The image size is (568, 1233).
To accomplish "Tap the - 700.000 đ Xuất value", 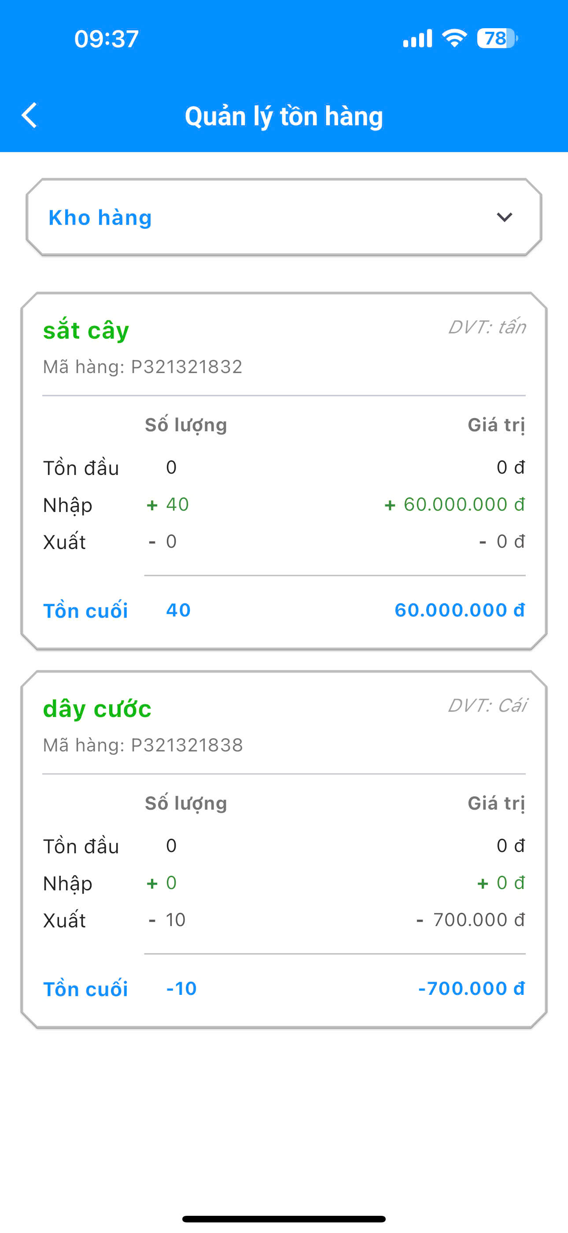I will tap(470, 919).
